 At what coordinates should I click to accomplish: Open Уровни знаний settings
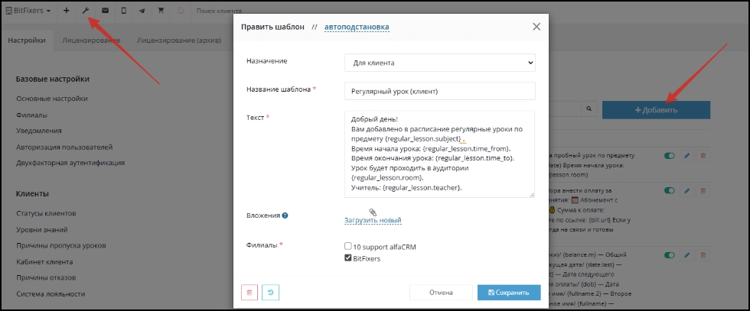pos(42,230)
